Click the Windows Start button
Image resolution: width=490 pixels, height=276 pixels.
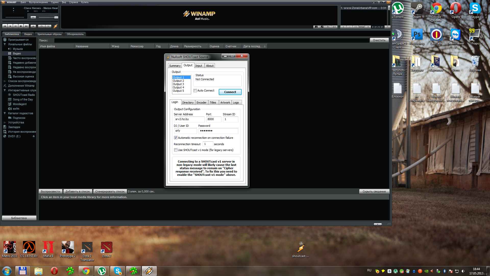[x=7, y=271]
